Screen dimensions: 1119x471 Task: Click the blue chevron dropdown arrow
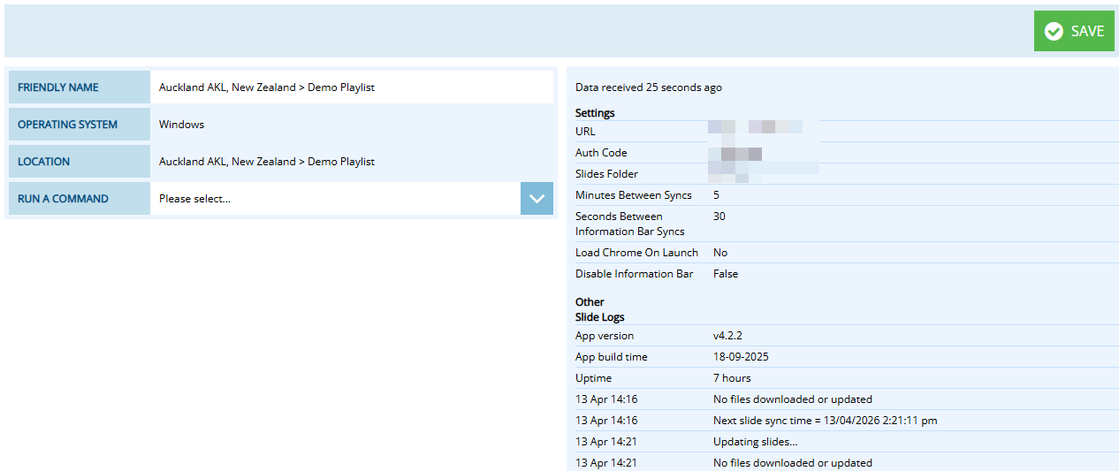click(537, 199)
